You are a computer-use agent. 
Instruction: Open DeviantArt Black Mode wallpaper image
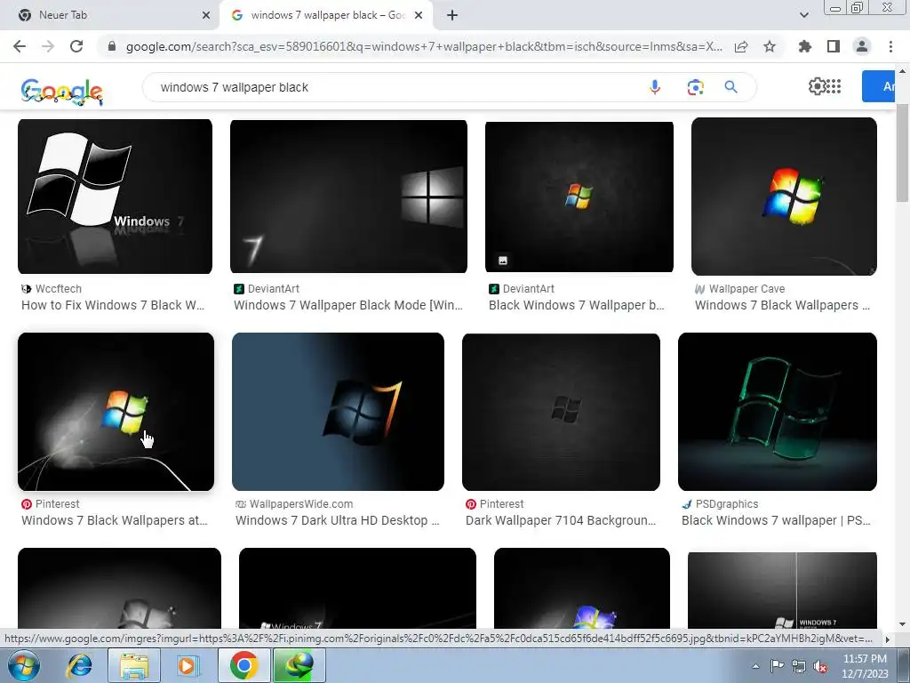(348, 197)
